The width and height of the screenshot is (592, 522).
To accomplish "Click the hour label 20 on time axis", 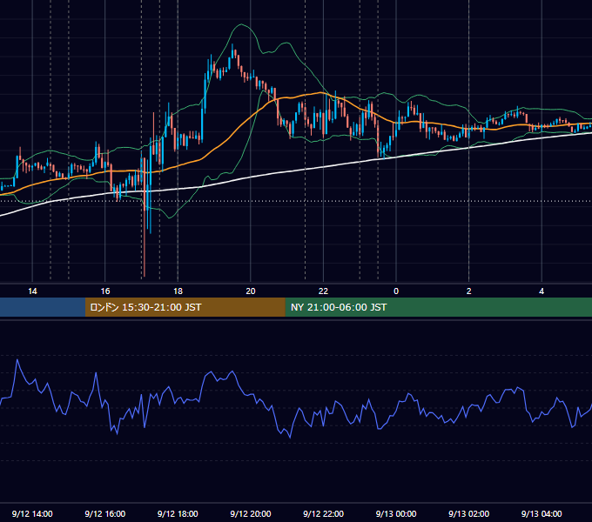I will click(251, 291).
